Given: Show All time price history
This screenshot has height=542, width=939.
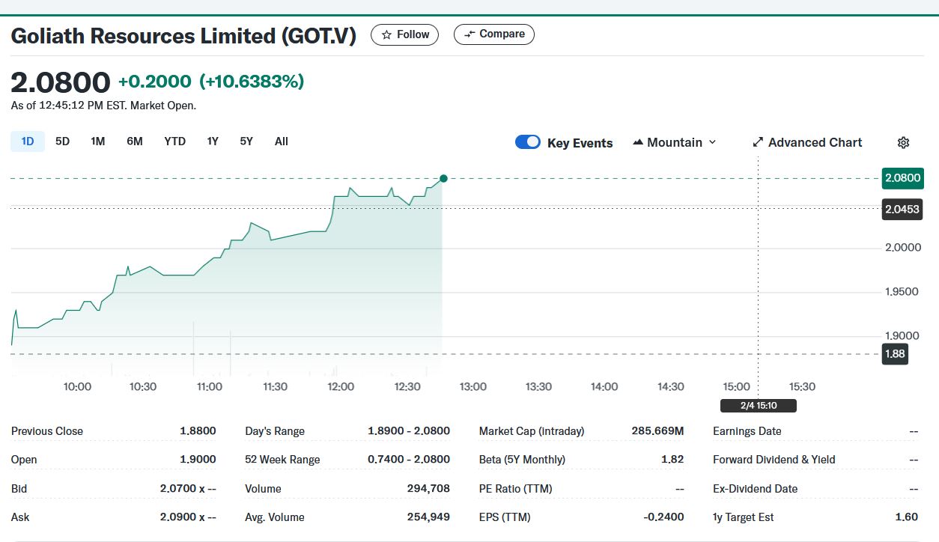Looking at the screenshot, I should click(282, 141).
